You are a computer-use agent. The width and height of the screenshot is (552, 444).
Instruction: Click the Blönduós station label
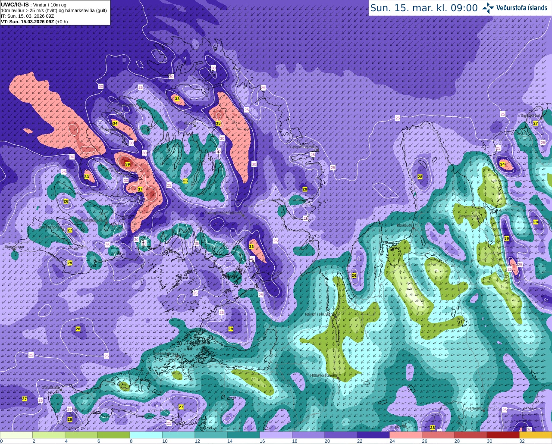(405, 225)
